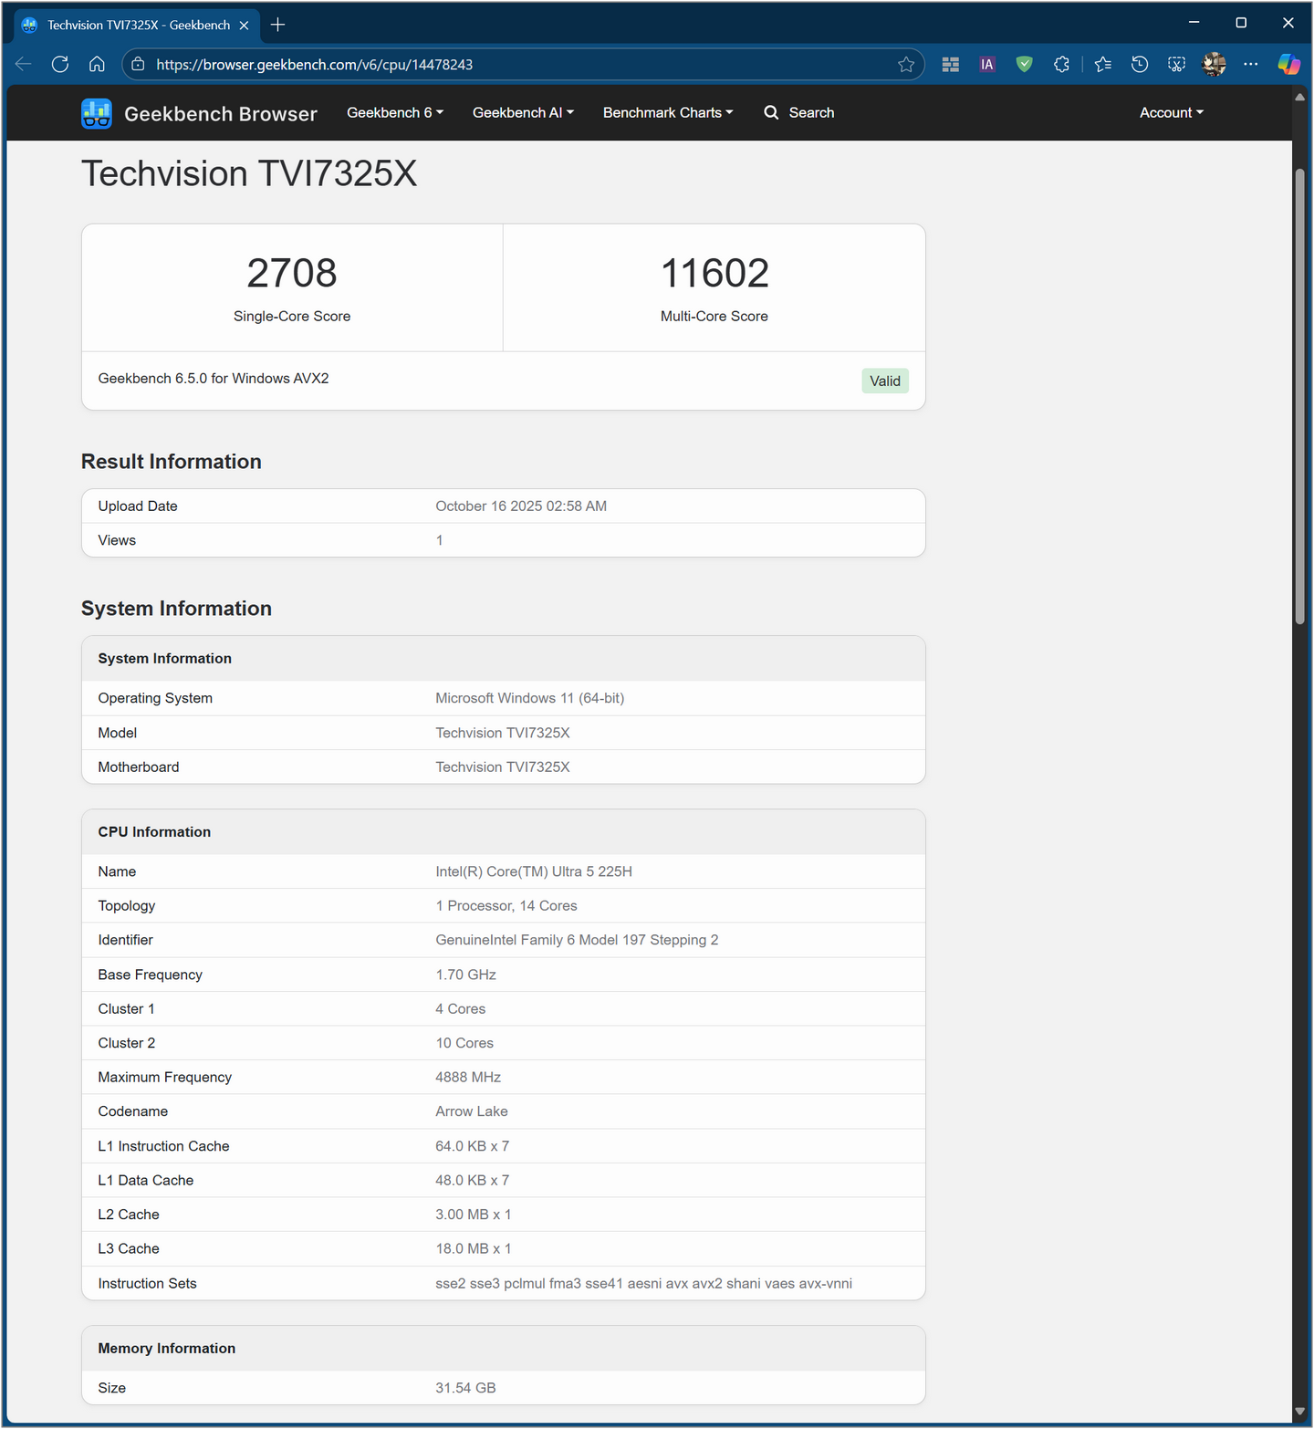The image size is (1314, 1429).
Task: Click the upload date October 16 2025 value
Action: (521, 506)
